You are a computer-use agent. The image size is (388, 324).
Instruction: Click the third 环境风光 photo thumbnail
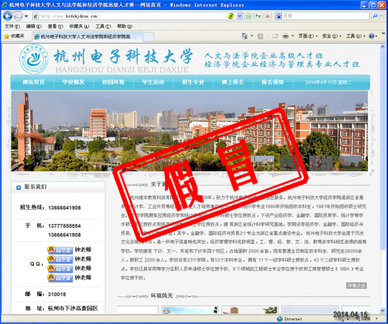(x=250, y=310)
